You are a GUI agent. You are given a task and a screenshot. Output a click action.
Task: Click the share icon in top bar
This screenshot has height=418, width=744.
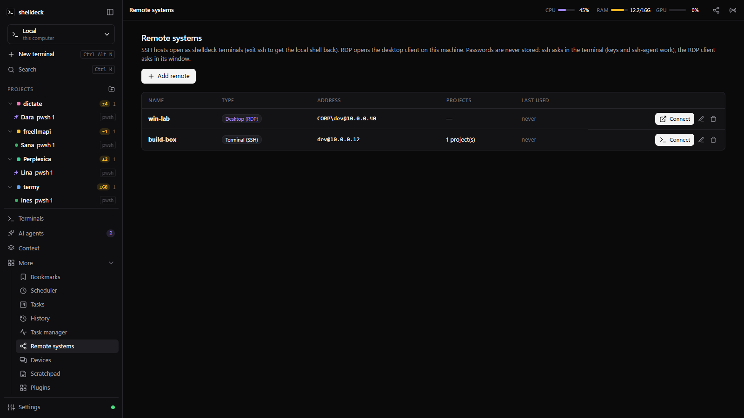(x=716, y=10)
